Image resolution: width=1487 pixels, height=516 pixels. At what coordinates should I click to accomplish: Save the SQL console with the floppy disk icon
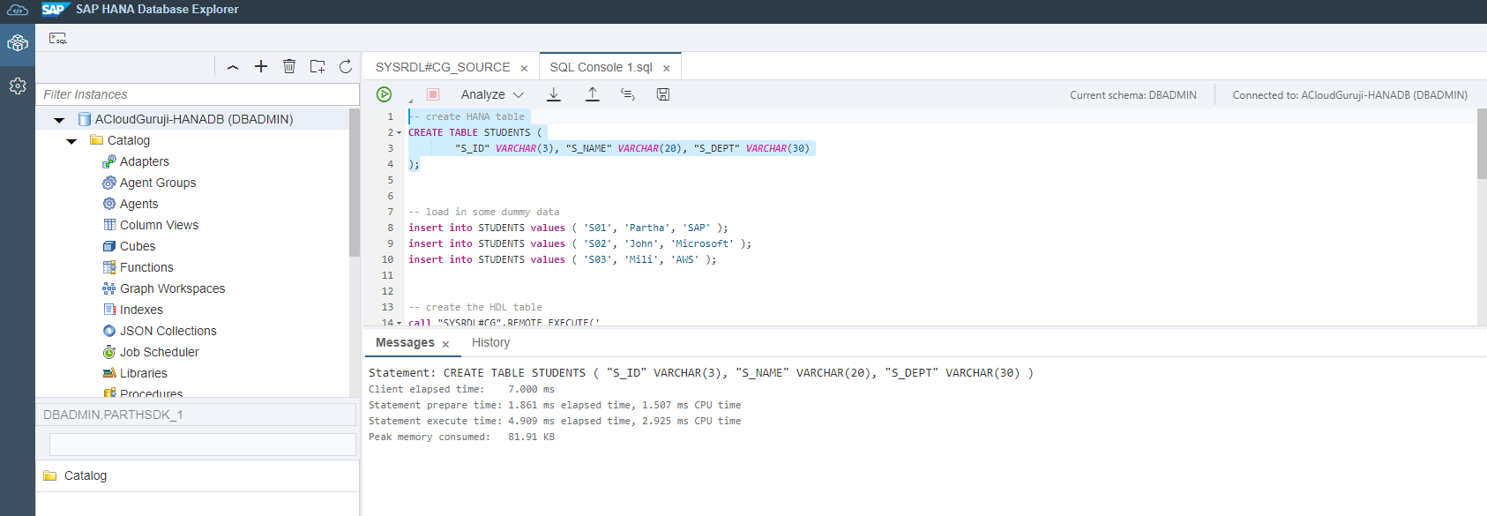(663, 94)
